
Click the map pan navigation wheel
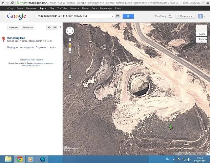point(70,31)
